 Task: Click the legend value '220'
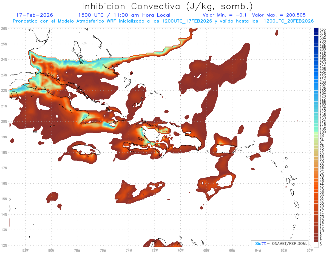[323, 77]
